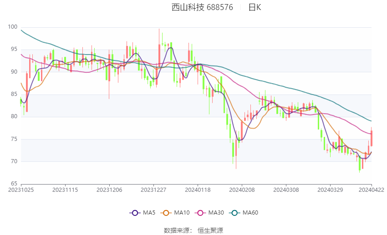Toggle the MA60 legend circle marker
387x235 pixels.
[234, 213]
